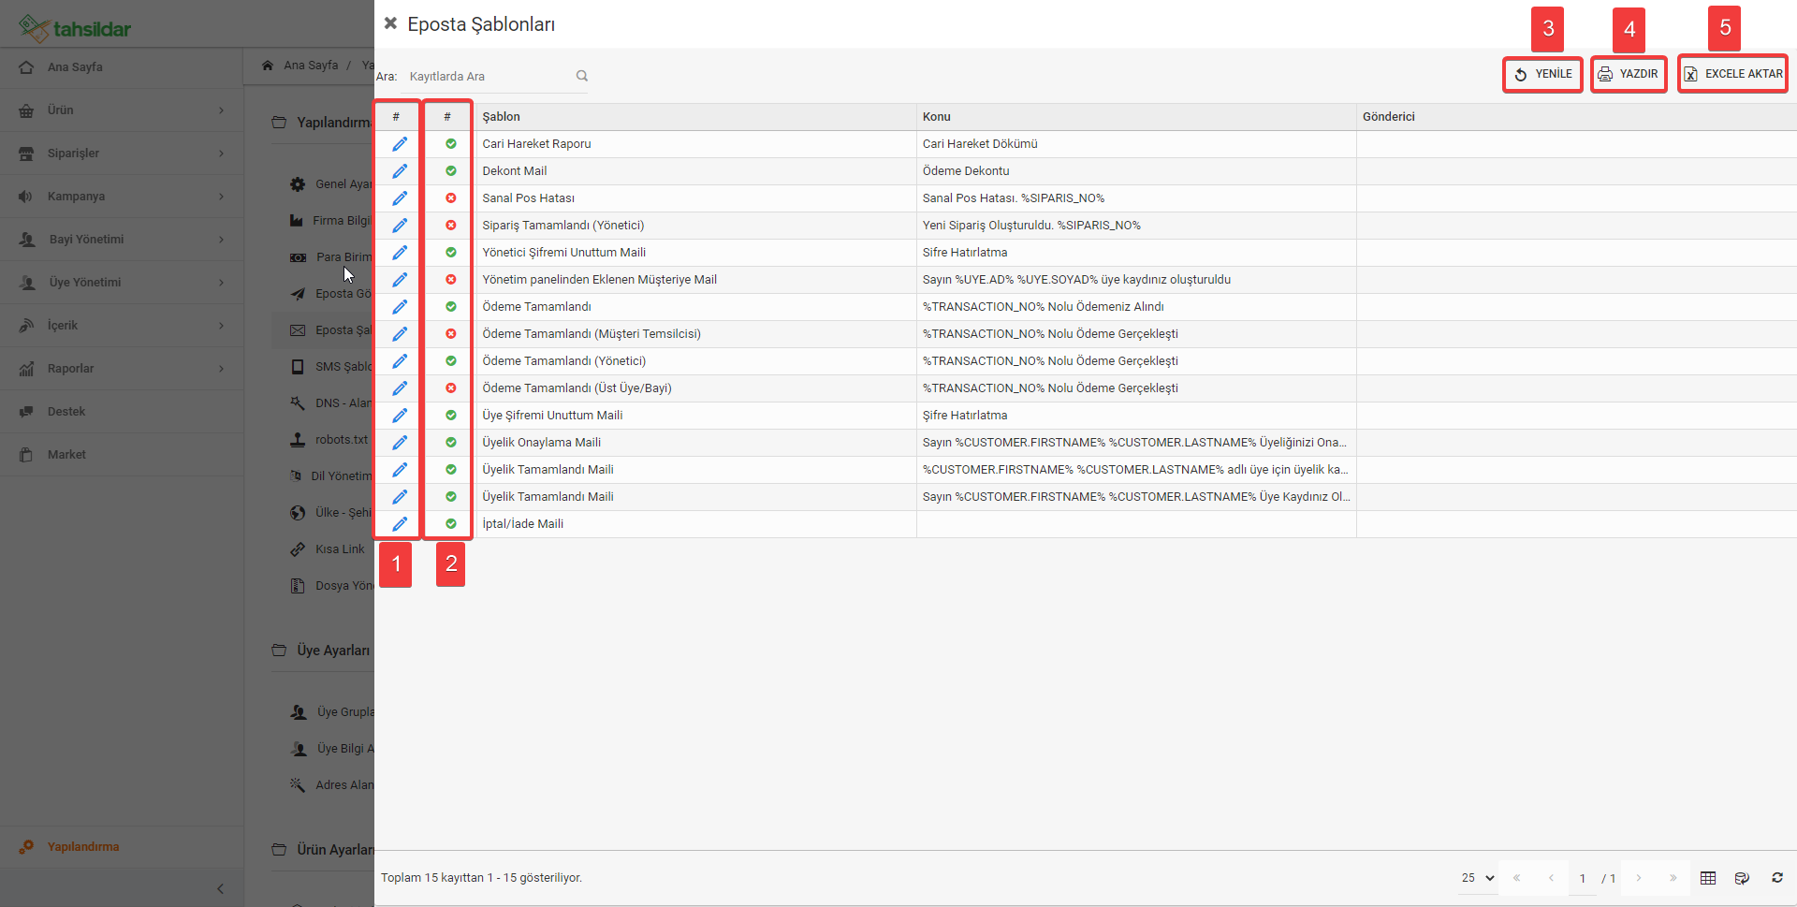Focus the Kayıtlarda Ara search field

489,77
